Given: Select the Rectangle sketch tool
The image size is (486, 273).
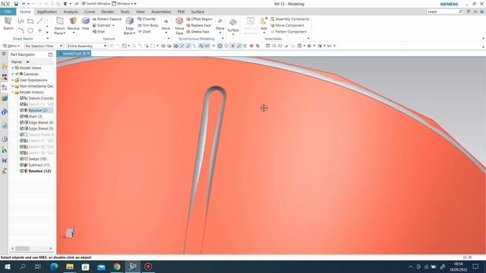Looking at the screenshot, I should pyautogui.click(x=30, y=21).
